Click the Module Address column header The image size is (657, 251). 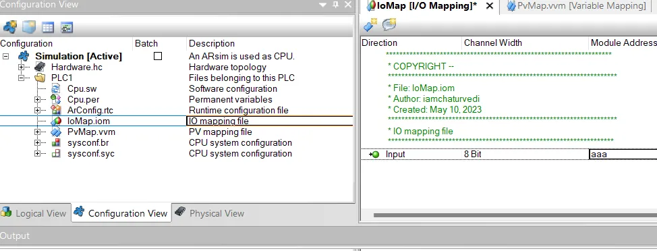(x=623, y=43)
